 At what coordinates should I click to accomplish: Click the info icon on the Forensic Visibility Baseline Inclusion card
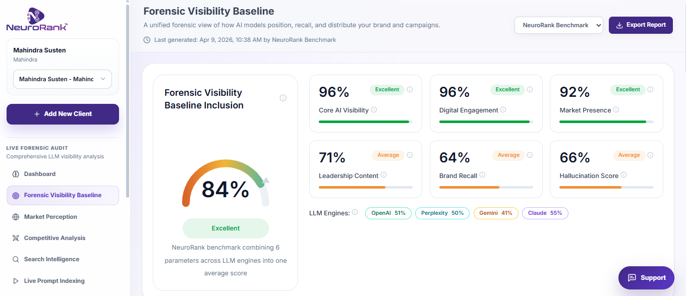tap(283, 98)
